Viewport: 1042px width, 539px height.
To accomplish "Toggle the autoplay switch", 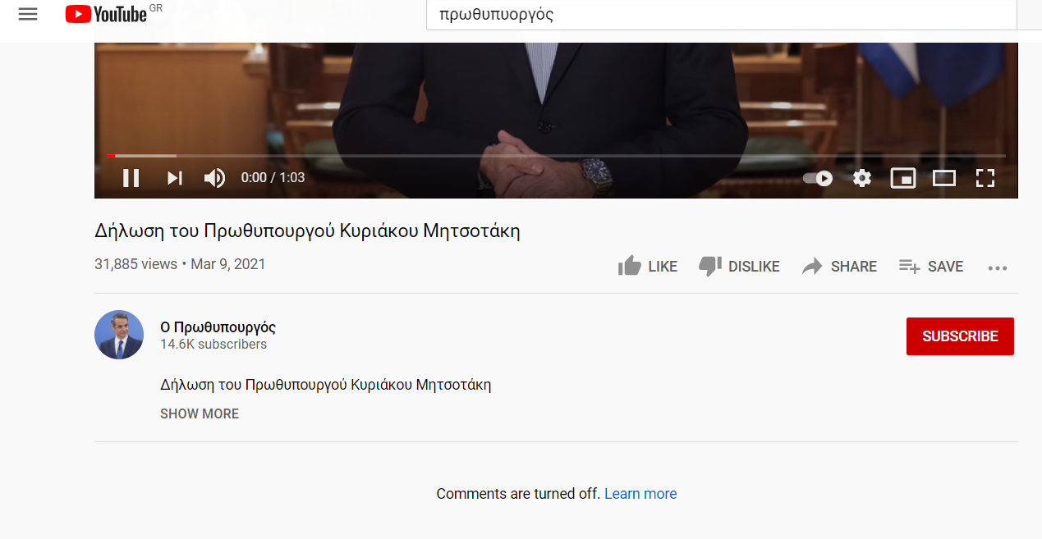I will click(818, 178).
